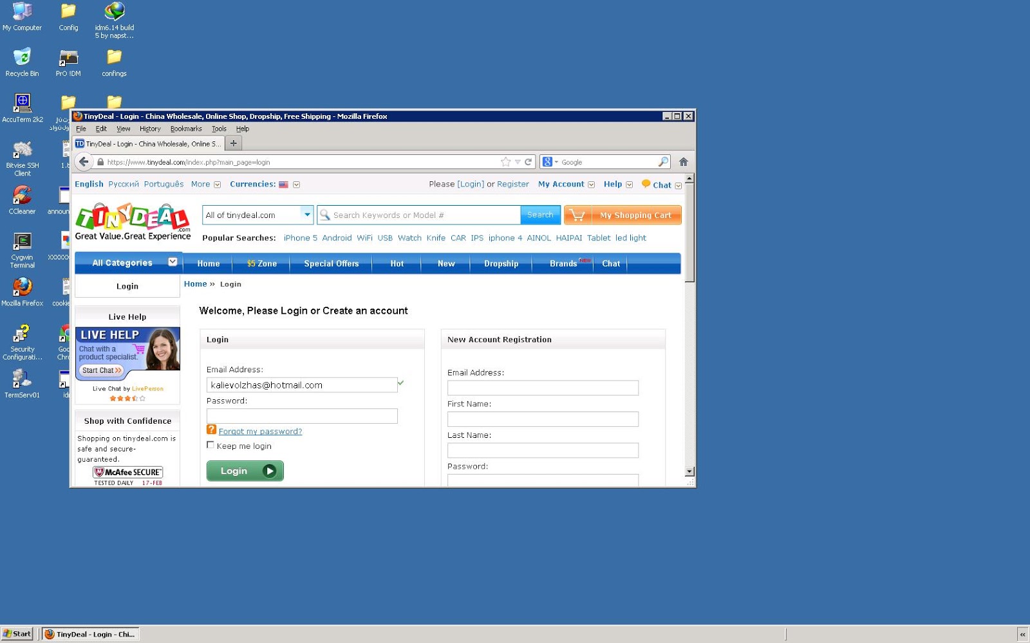The height and width of the screenshot is (643, 1030).
Task: Click the TinyDeal taskbar button
Action: 91,634
